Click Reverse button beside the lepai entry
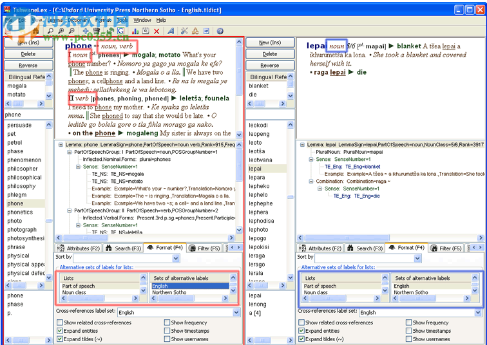The image size is (487, 345). [270, 66]
